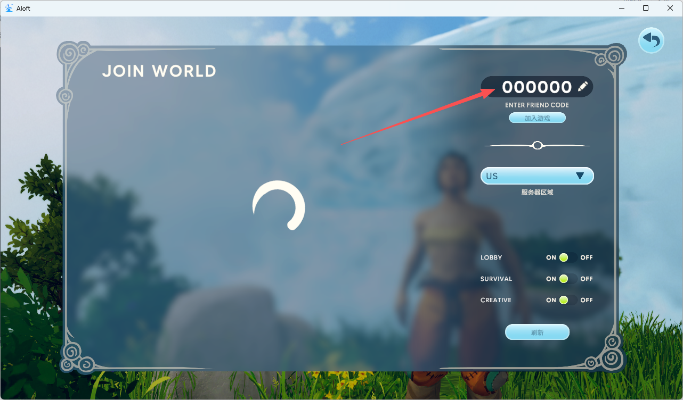Click ON label in SURVIVAL row
683x400 pixels.
coord(551,279)
